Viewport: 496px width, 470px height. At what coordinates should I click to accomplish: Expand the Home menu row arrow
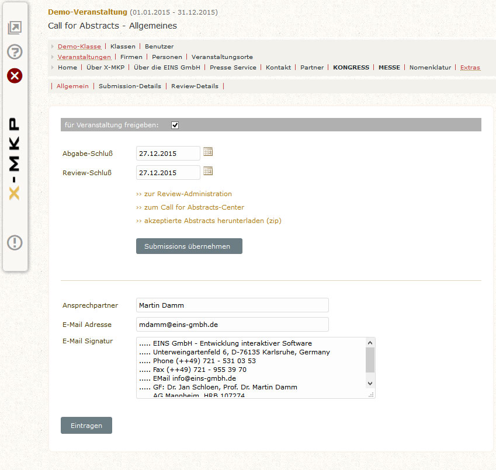(53, 67)
